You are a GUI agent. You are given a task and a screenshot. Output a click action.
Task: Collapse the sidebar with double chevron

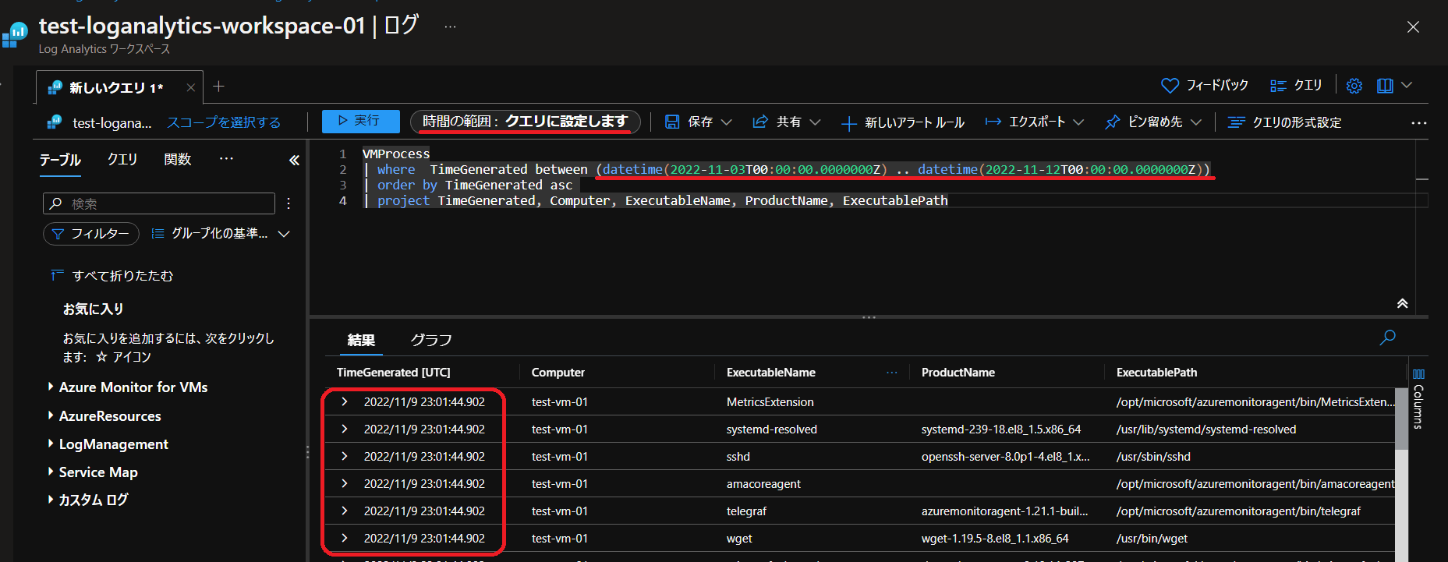click(294, 161)
